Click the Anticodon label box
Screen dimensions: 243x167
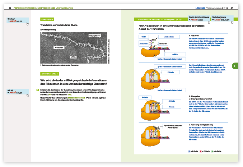143,43
